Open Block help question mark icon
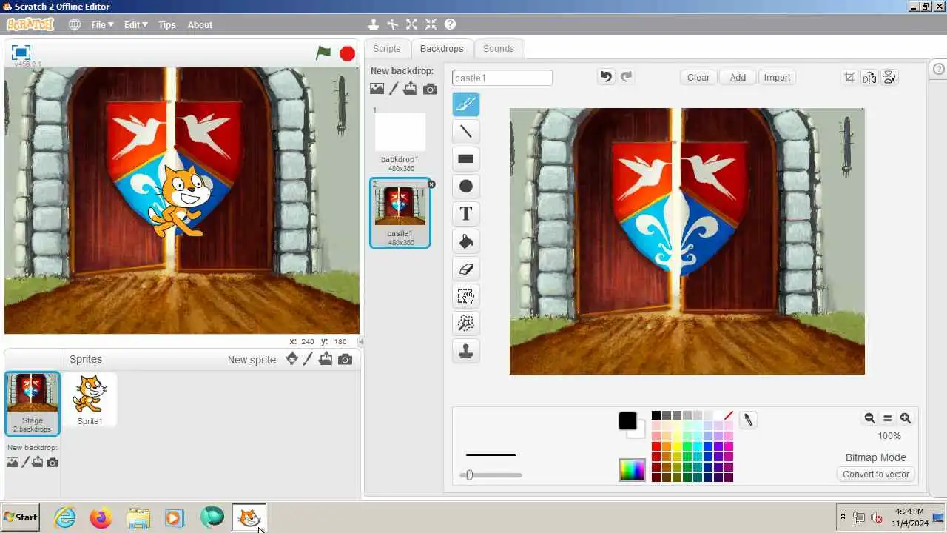Screen dimensions: 947x533 click(451, 24)
